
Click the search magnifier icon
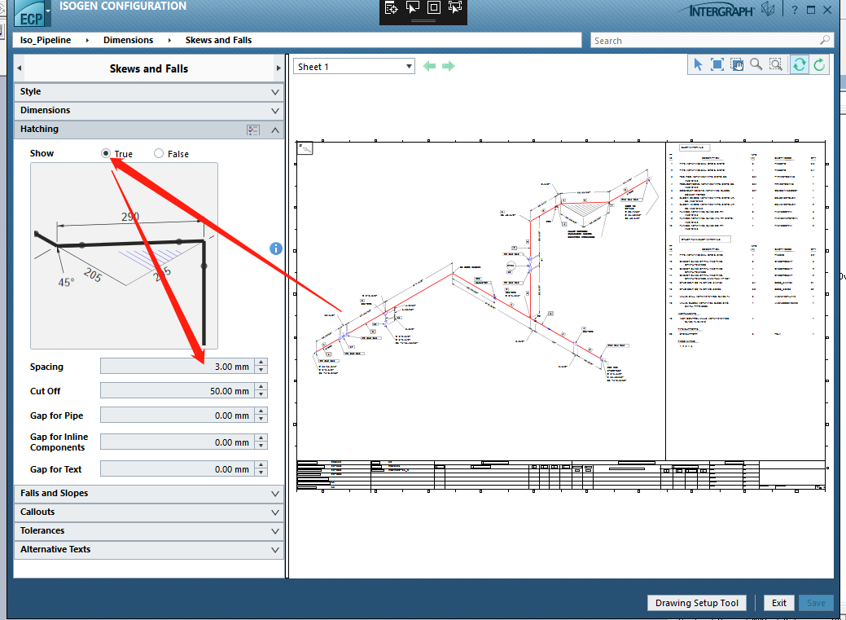(824, 40)
